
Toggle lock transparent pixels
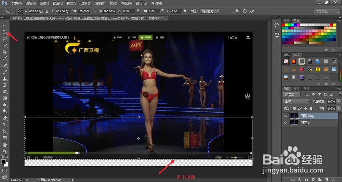[x=294, y=109]
